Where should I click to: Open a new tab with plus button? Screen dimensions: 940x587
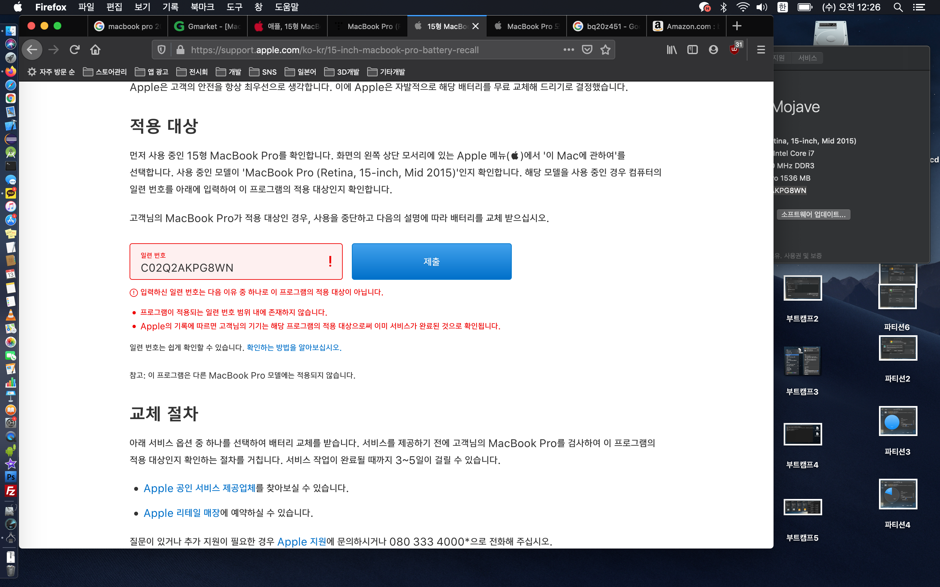pyautogui.click(x=736, y=26)
